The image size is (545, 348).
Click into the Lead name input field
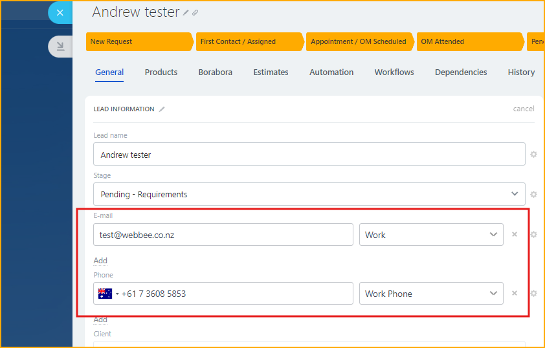309,155
